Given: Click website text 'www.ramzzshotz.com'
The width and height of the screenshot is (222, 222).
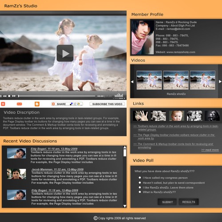Looking at the screenshot, I should pos(181,52).
